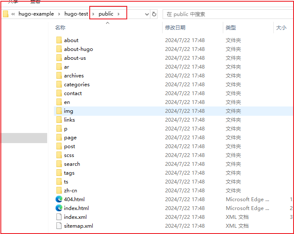Select the categories folder row

(x=77, y=85)
